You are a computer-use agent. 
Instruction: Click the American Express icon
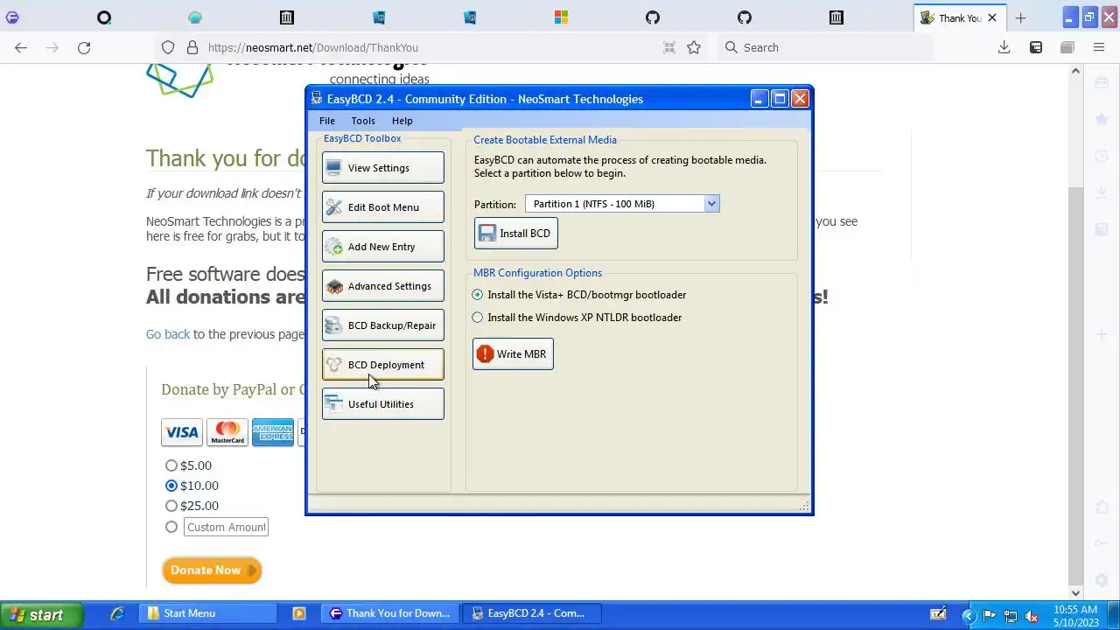point(273,432)
